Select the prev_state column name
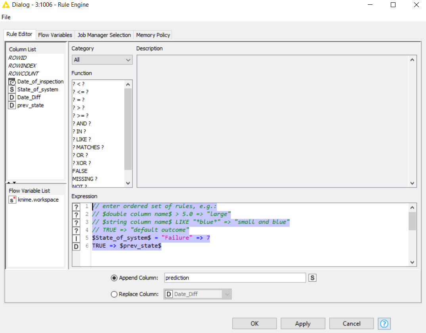426x333 pixels. click(x=31, y=105)
